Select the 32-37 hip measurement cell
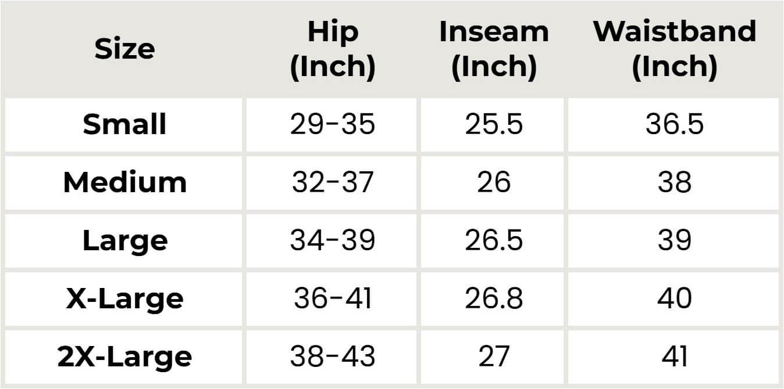This screenshot has height=389, width=784. click(x=332, y=183)
